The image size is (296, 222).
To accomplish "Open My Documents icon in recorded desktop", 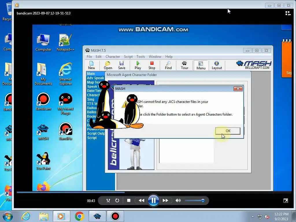I will (43, 74).
